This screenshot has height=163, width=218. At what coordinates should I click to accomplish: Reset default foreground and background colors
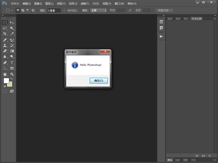4,86
